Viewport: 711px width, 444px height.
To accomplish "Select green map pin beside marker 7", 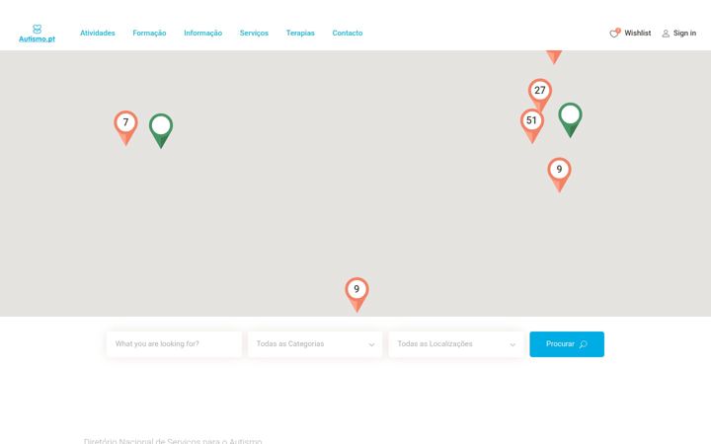I will [x=161, y=130].
